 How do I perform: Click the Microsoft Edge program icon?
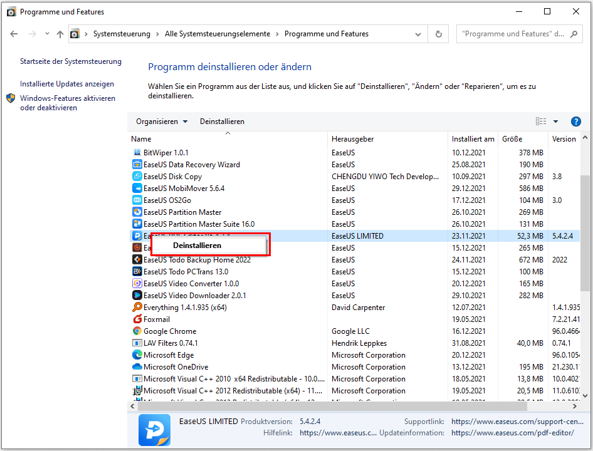coord(137,355)
